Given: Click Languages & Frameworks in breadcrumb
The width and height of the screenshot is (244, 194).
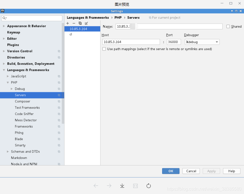Looking at the screenshot, I should (x=88, y=18).
